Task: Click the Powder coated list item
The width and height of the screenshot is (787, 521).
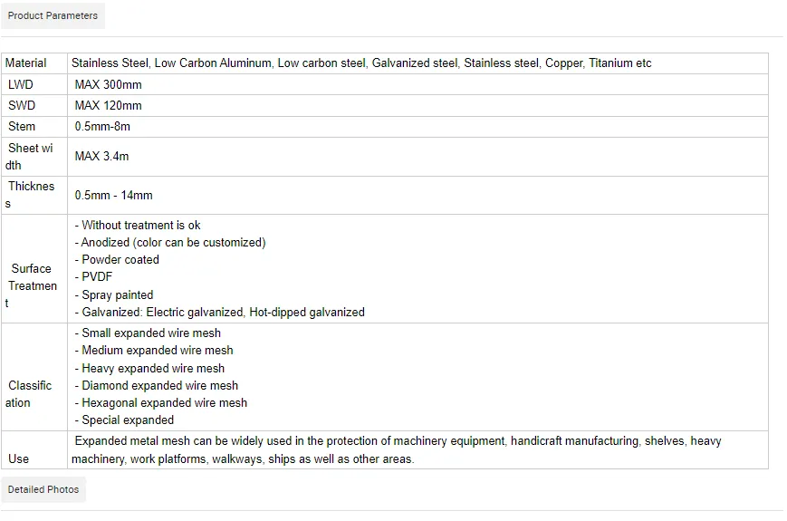Action: 120,260
